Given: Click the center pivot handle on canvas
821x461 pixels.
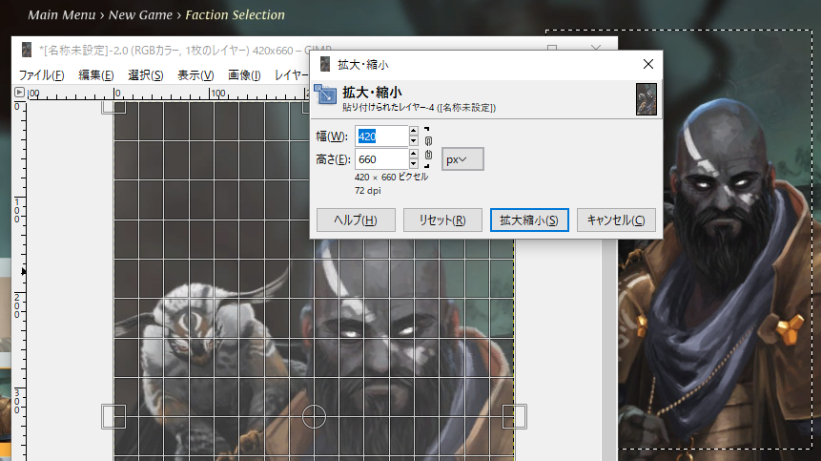Looking at the screenshot, I should [x=314, y=416].
